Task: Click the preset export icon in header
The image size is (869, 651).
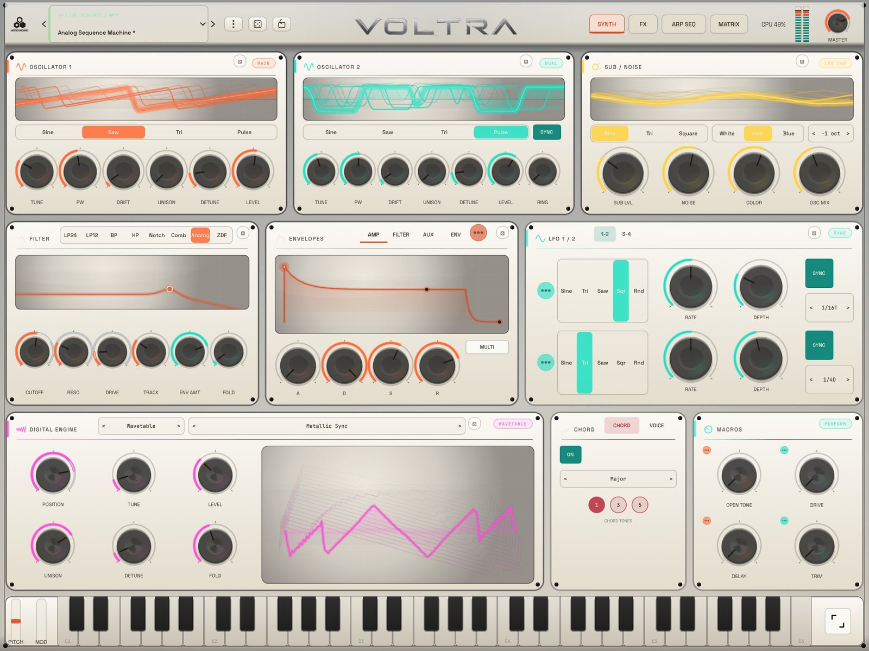Action: pyautogui.click(x=282, y=24)
